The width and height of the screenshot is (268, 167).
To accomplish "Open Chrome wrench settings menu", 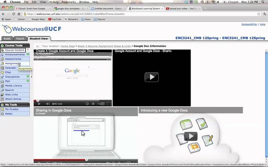I will (265, 14).
